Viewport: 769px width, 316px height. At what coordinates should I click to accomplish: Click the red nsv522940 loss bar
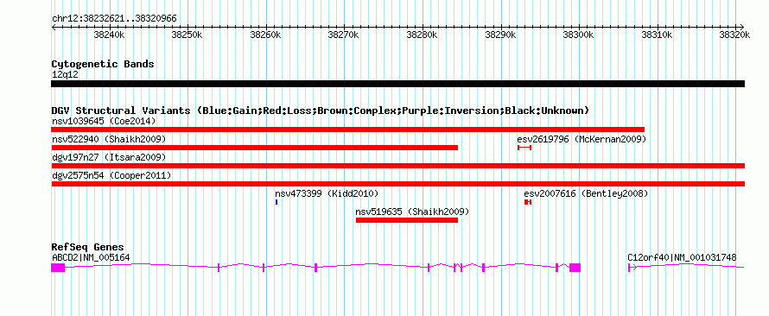coord(255,148)
